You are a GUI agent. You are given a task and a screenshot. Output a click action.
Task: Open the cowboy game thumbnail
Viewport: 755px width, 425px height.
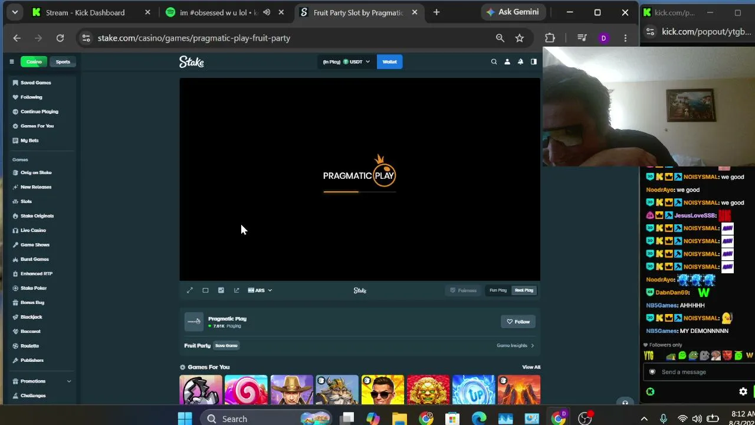click(292, 390)
